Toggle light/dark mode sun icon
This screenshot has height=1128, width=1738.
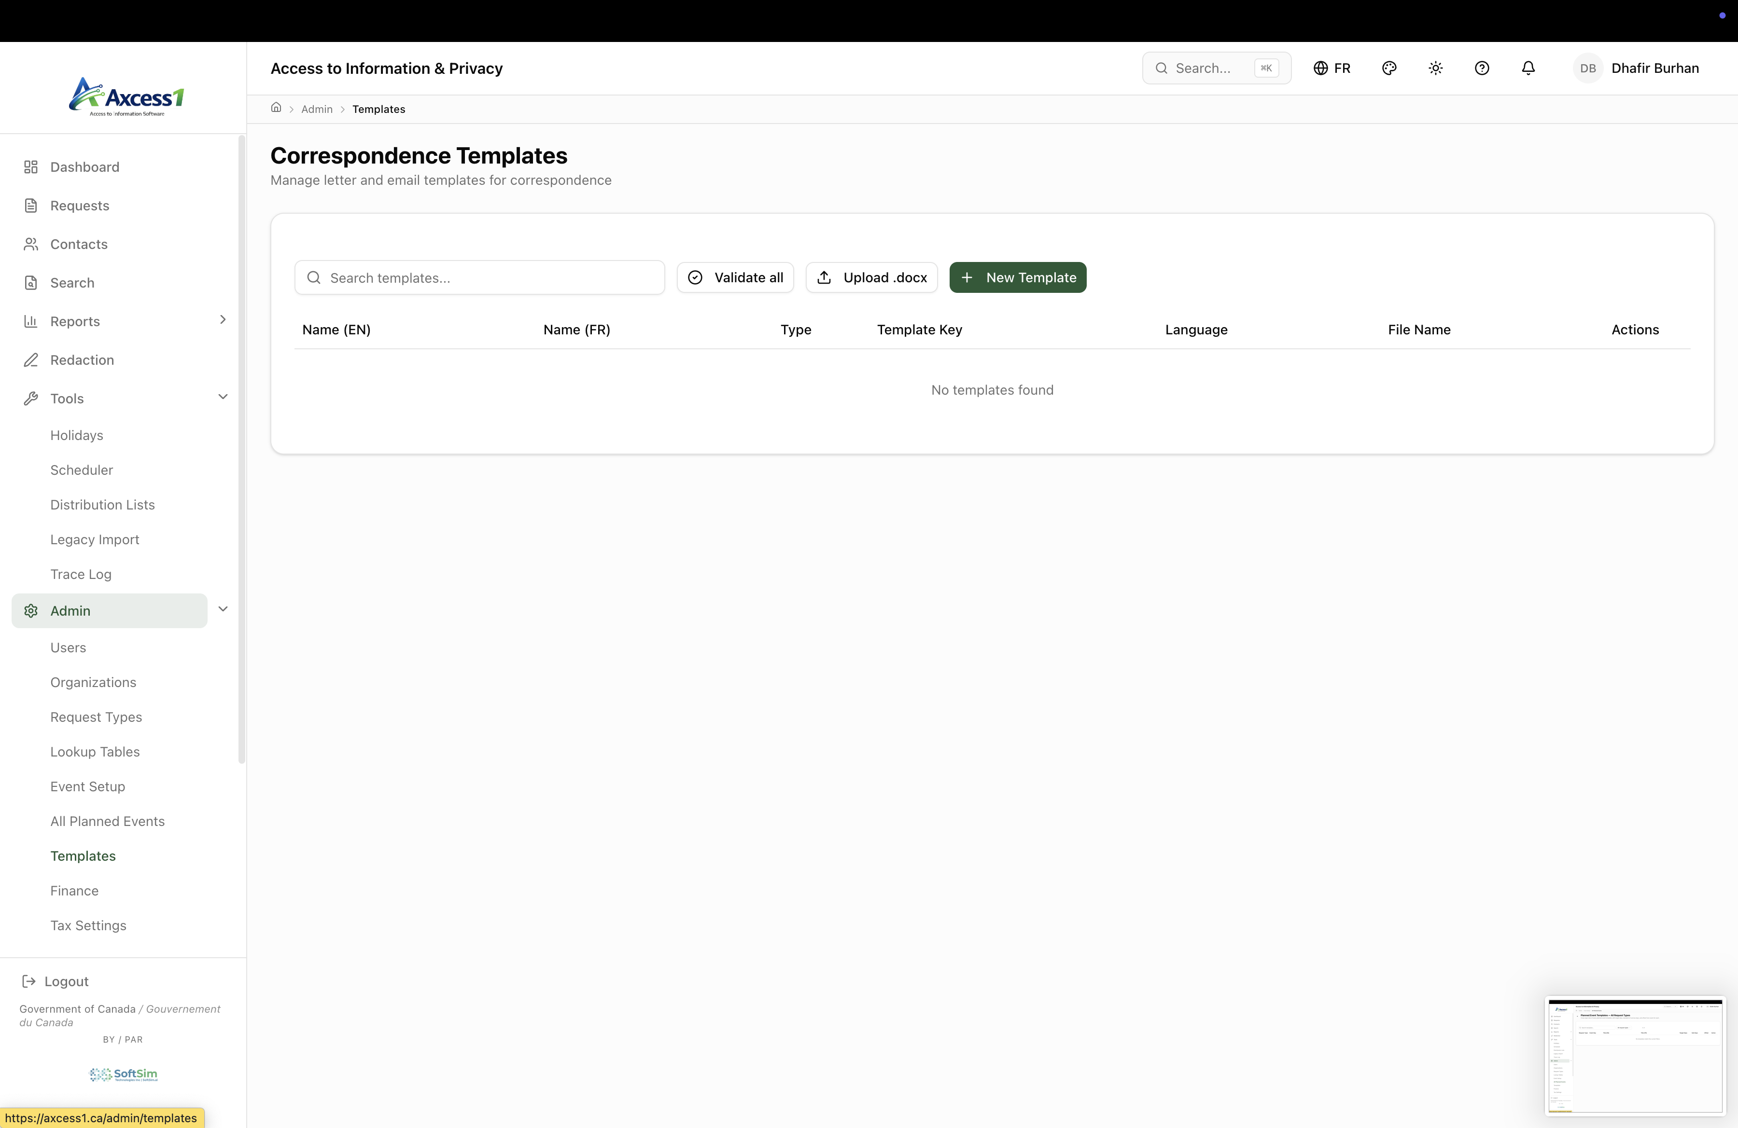[x=1435, y=68]
